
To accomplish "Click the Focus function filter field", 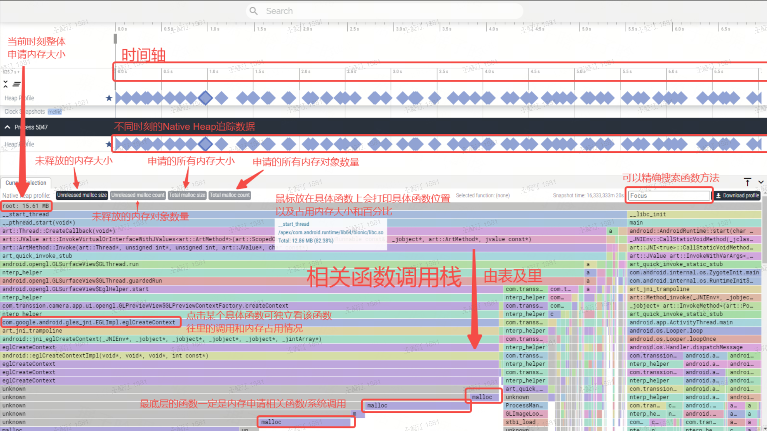I will 669,196.
